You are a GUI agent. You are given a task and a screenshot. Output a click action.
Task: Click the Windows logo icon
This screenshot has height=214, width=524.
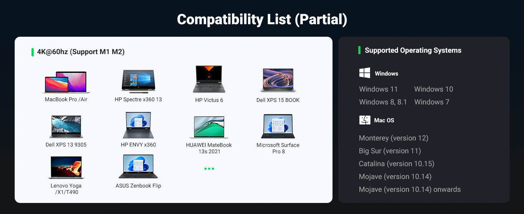[364, 73]
